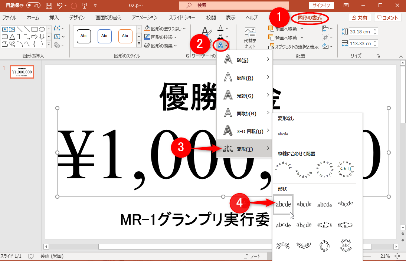
Task: Save the presentation with the floppy disk icon
Action: click(49, 6)
